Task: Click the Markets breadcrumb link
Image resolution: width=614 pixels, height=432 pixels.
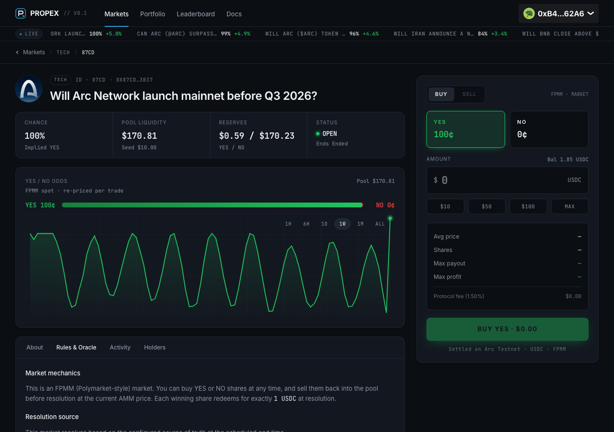Action: click(34, 52)
